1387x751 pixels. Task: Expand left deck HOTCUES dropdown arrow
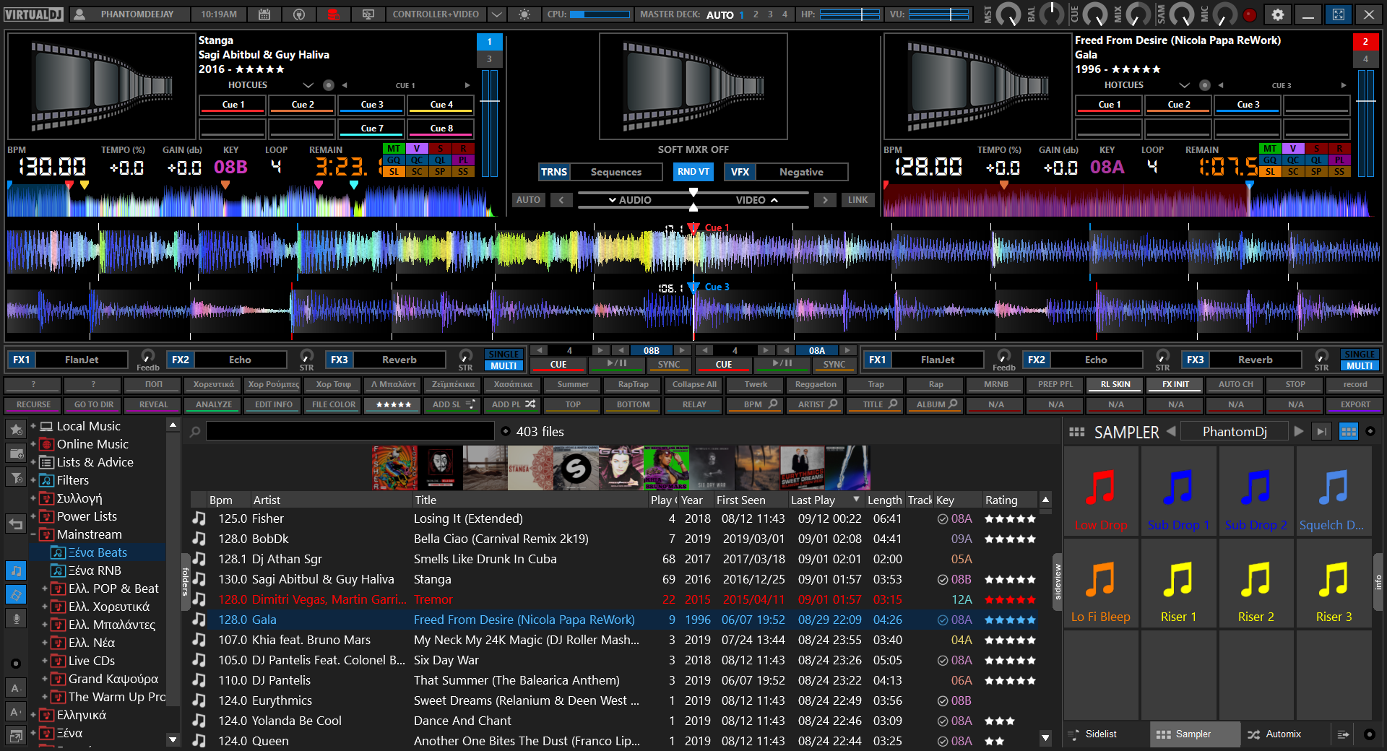(x=308, y=85)
